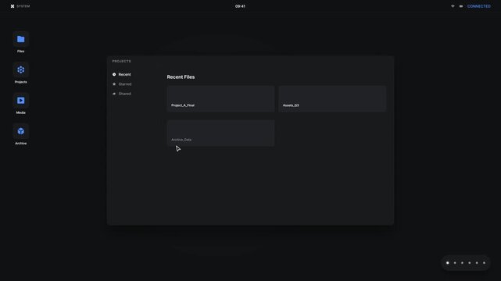Open the Archive desktop icon
This screenshot has width=501, height=281.
(21, 131)
